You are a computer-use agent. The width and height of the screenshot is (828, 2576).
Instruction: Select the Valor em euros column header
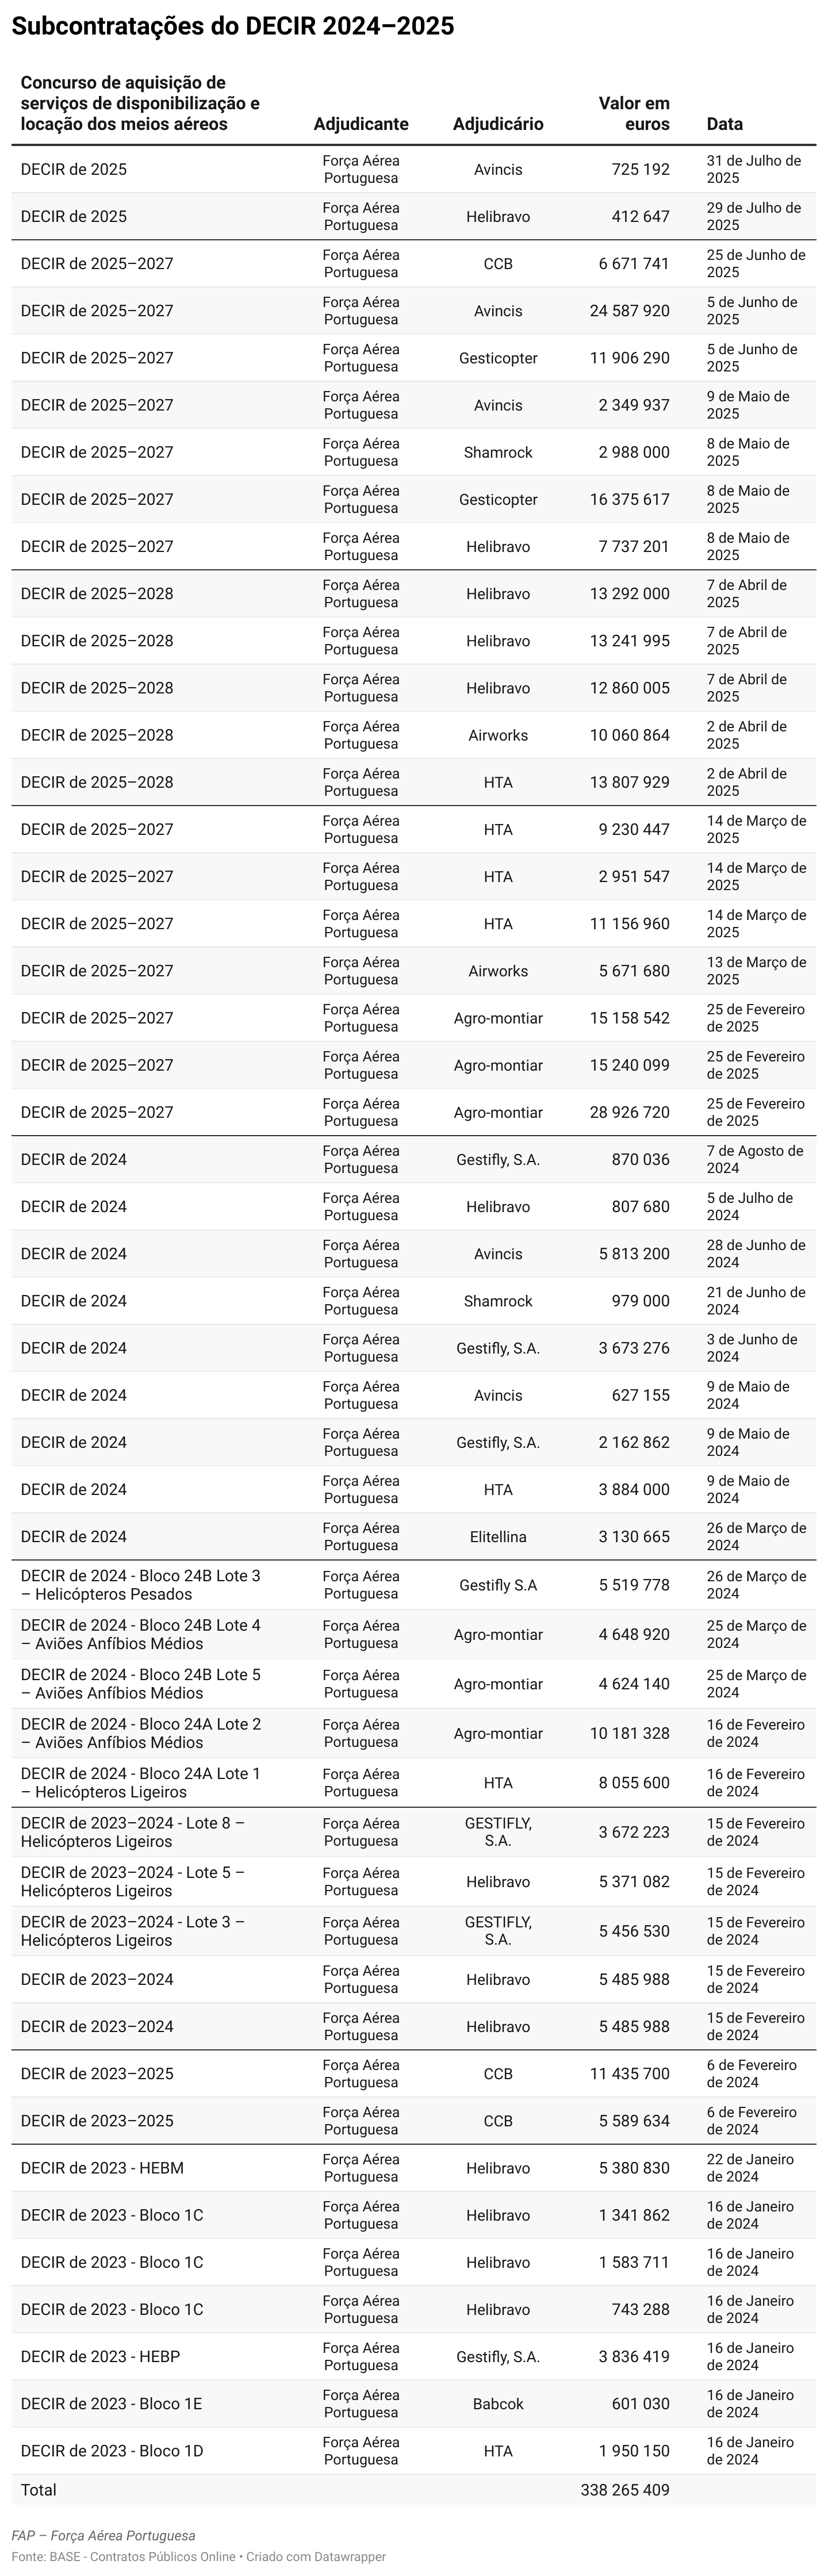634,114
